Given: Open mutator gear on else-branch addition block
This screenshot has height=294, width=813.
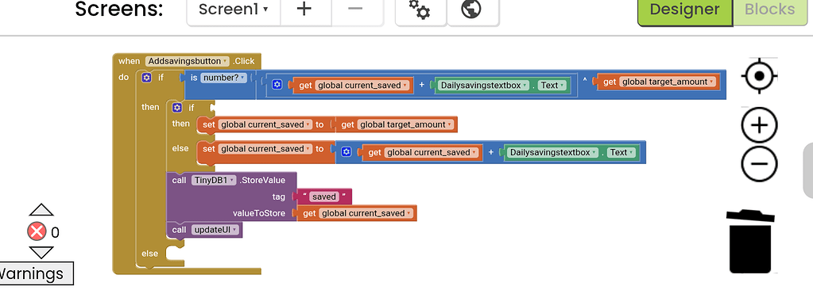Looking at the screenshot, I should tap(346, 152).
